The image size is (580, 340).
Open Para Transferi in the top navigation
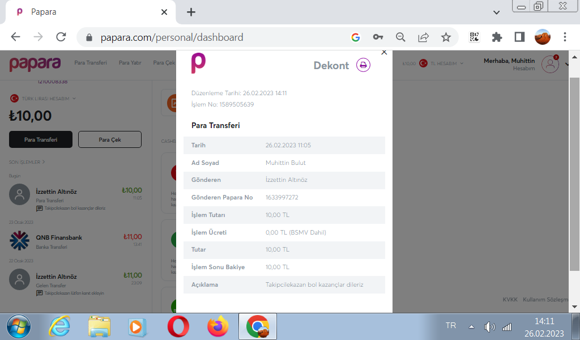pyautogui.click(x=90, y=63)
